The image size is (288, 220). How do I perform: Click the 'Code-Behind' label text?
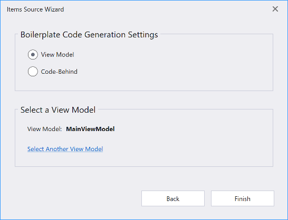[59, 72]
